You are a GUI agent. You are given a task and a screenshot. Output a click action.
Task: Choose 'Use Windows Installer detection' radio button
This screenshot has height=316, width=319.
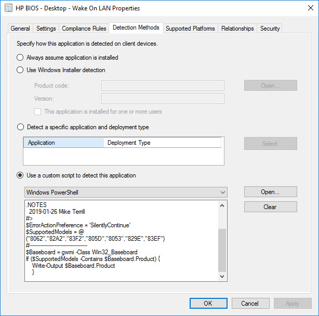pos(20,70)
